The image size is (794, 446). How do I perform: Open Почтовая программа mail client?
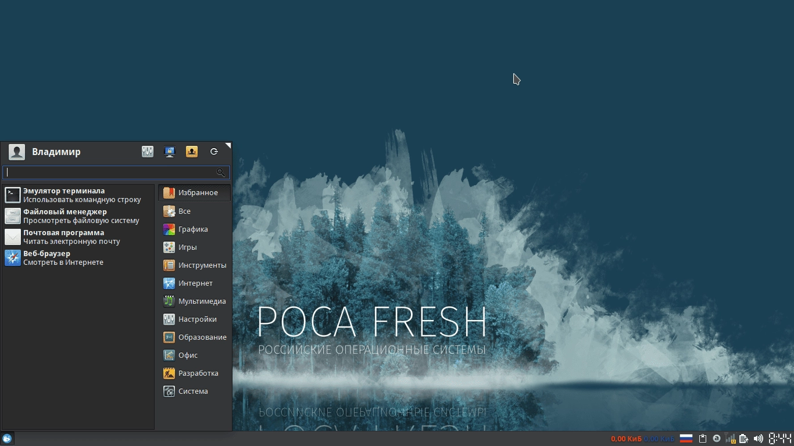[78, 237]
